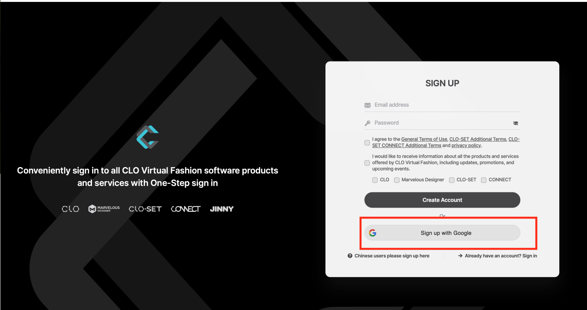Click the CLO Virtual Fashion cube logo
Screen dimensions: 587x310
coord(147,137)
